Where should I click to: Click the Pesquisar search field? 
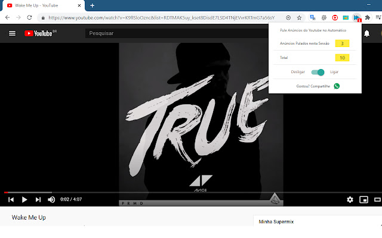pyautogui.click(x=177, y=33)
